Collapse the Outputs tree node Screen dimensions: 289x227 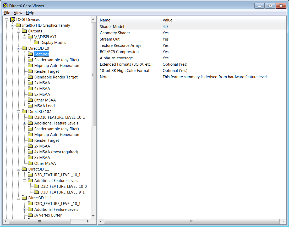(x=18, y=31)
